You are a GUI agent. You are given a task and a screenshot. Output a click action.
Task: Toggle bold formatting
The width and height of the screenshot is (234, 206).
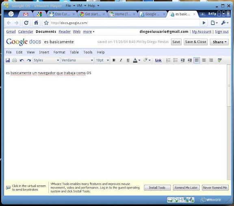click(114, 60)
